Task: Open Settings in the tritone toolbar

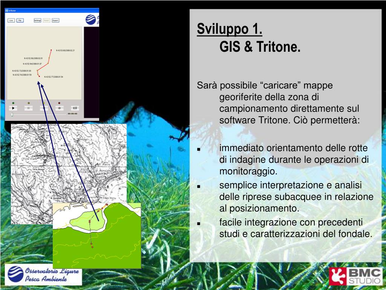Action: pyautogui.click(x=37, y=20)
